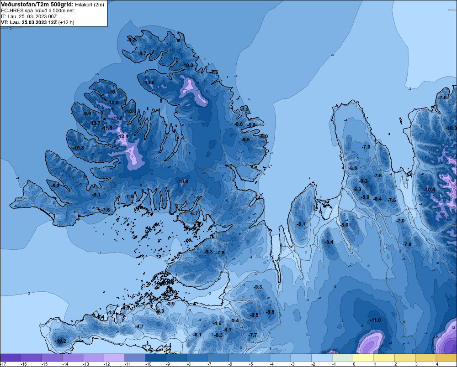Click the IT: Lau. 25. 03. 2023 00Z line

(x=29, y=16)
